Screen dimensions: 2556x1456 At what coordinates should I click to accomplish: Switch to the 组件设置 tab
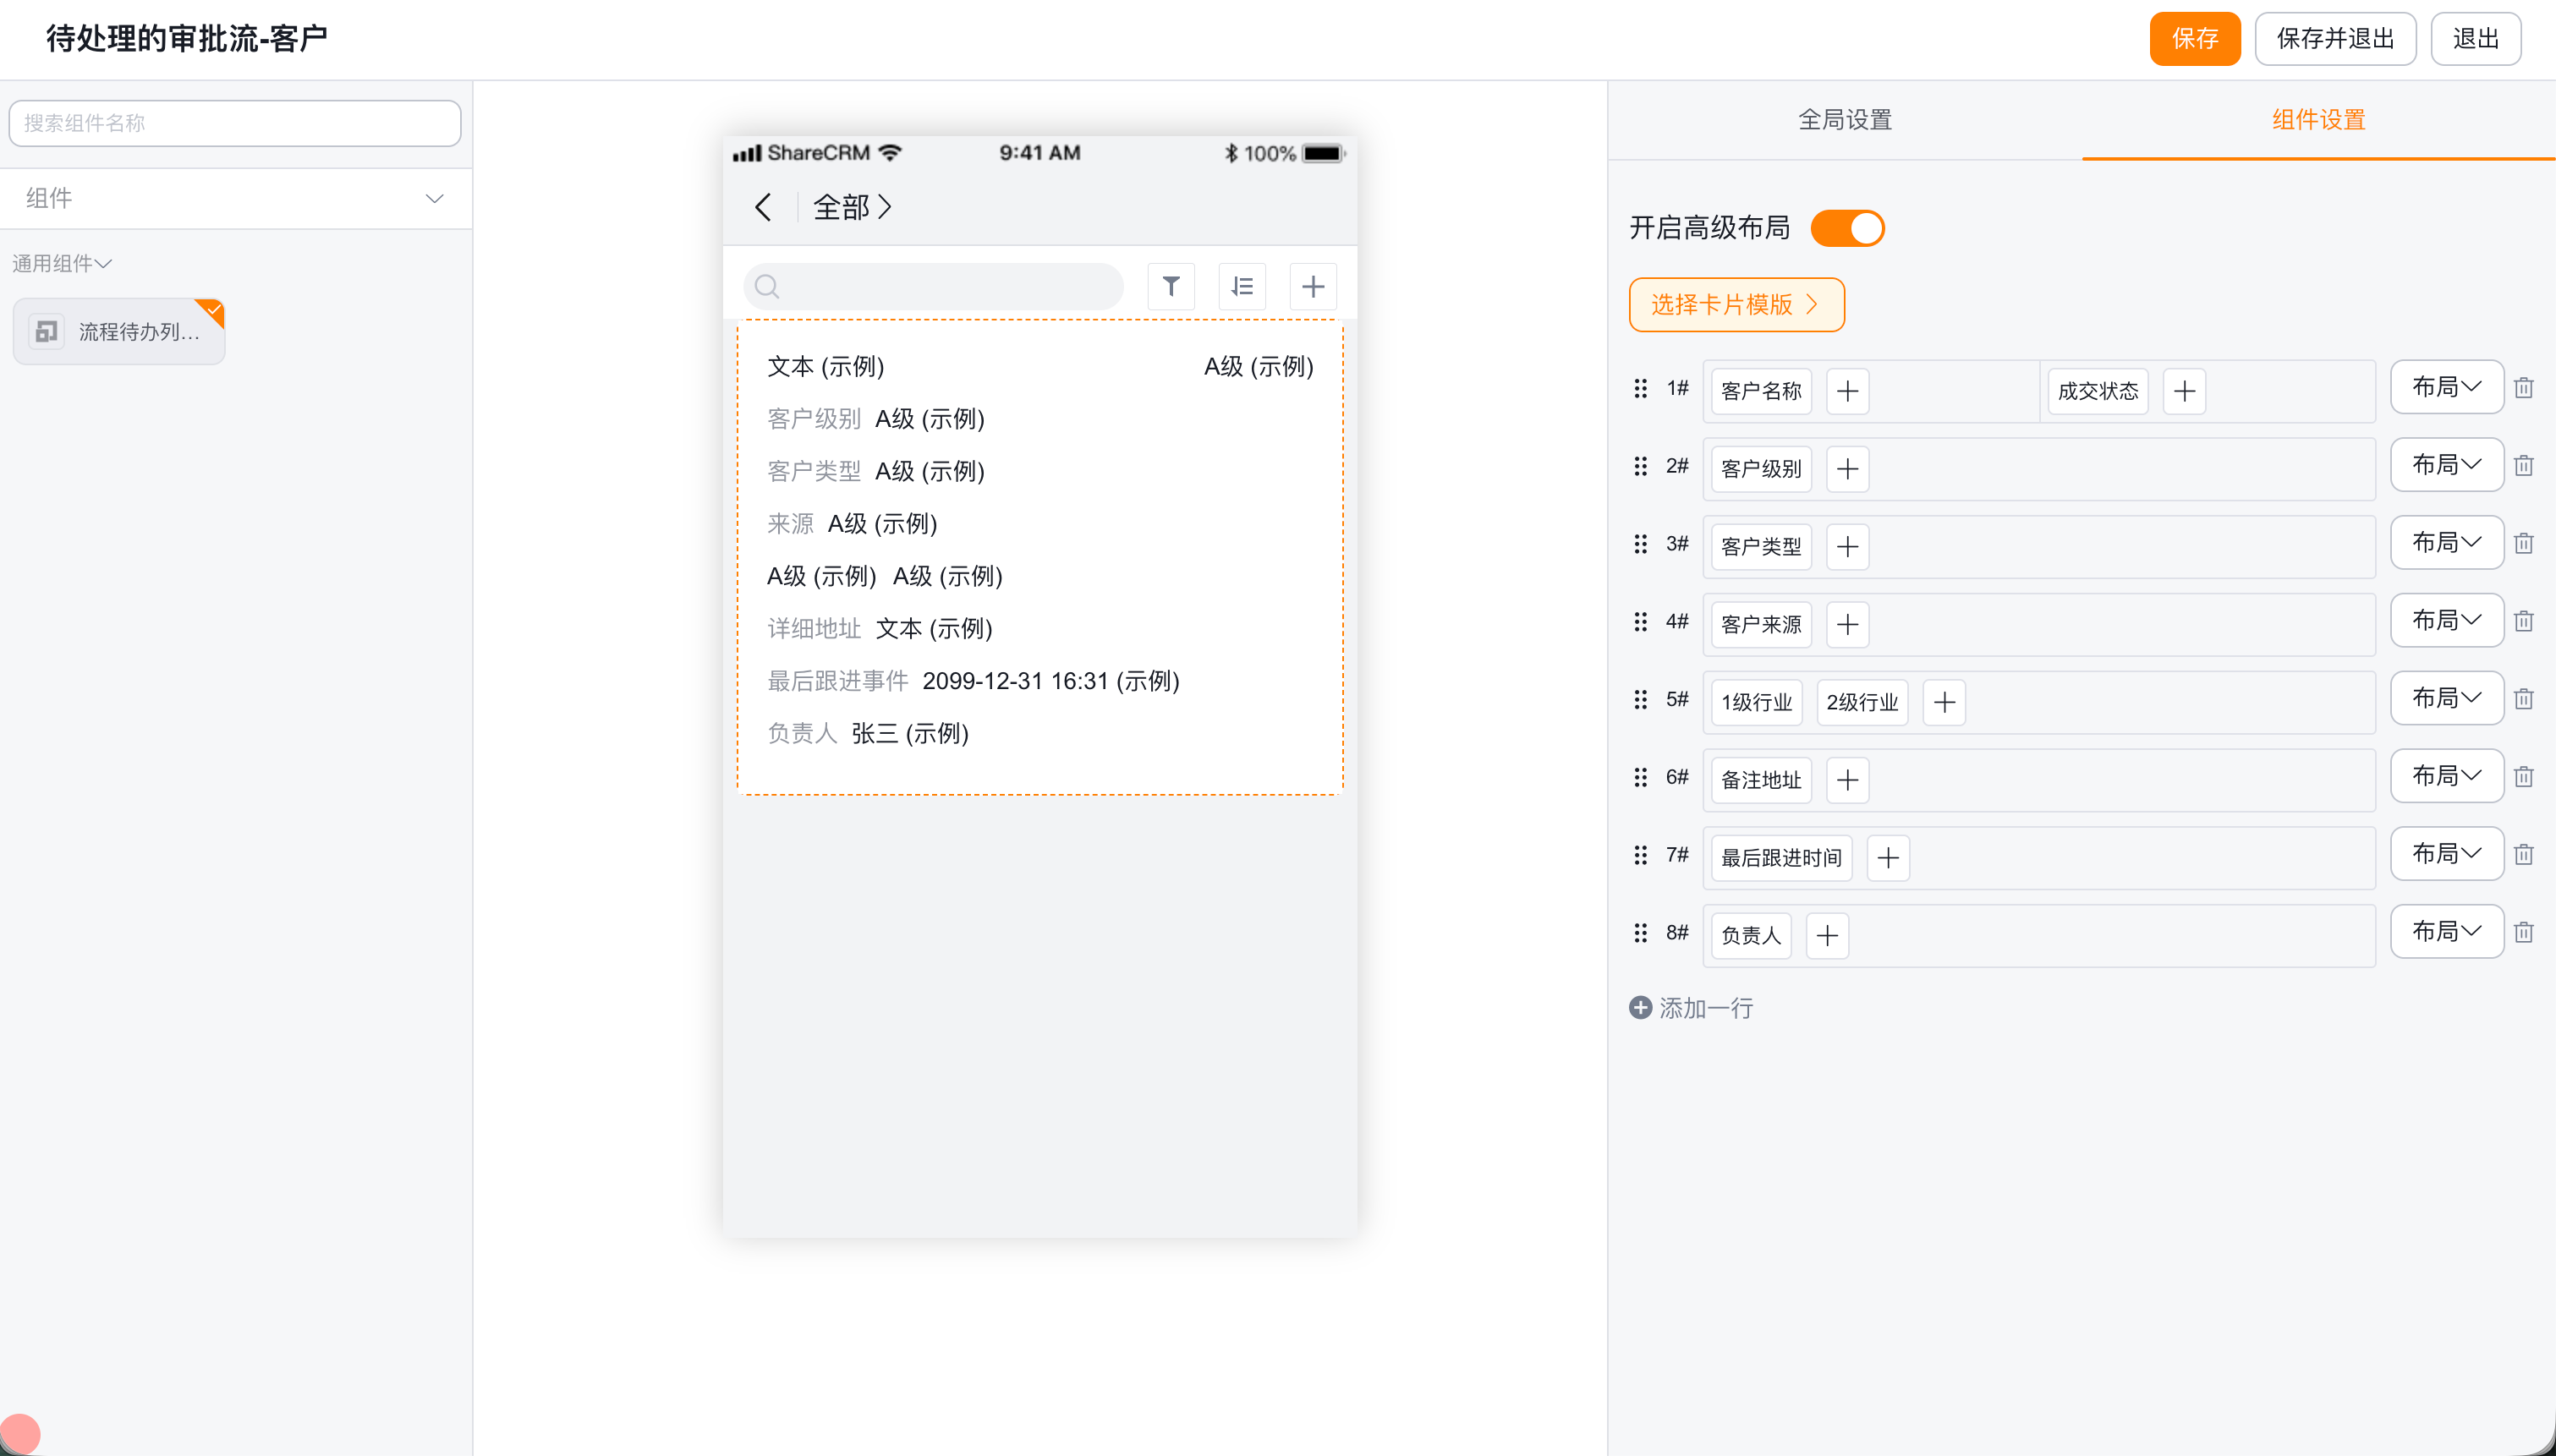coord(2319,120)
